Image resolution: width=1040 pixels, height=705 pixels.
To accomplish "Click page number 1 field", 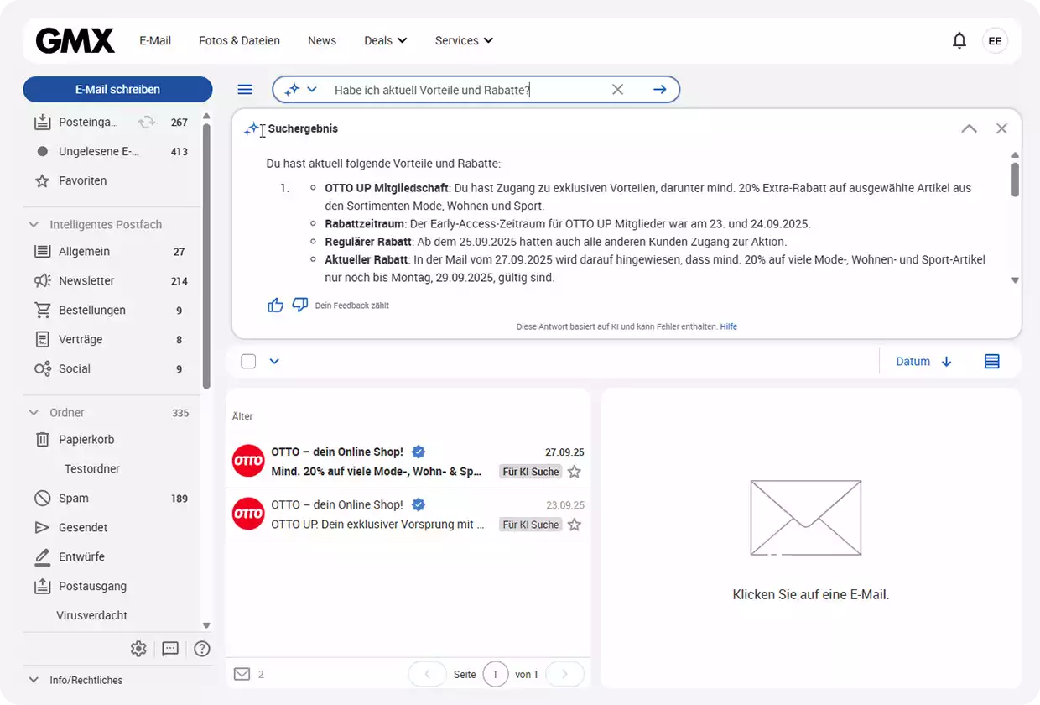I will [496, 674].
